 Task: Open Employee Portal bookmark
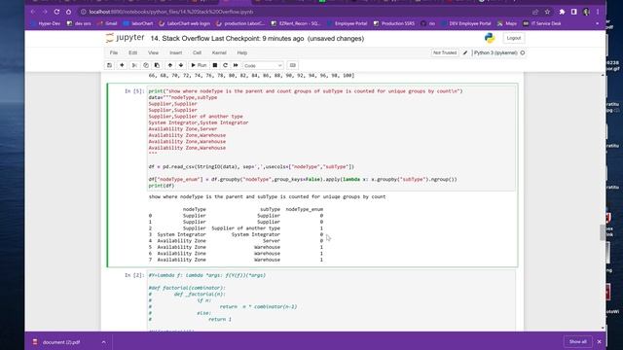[347, 23]
